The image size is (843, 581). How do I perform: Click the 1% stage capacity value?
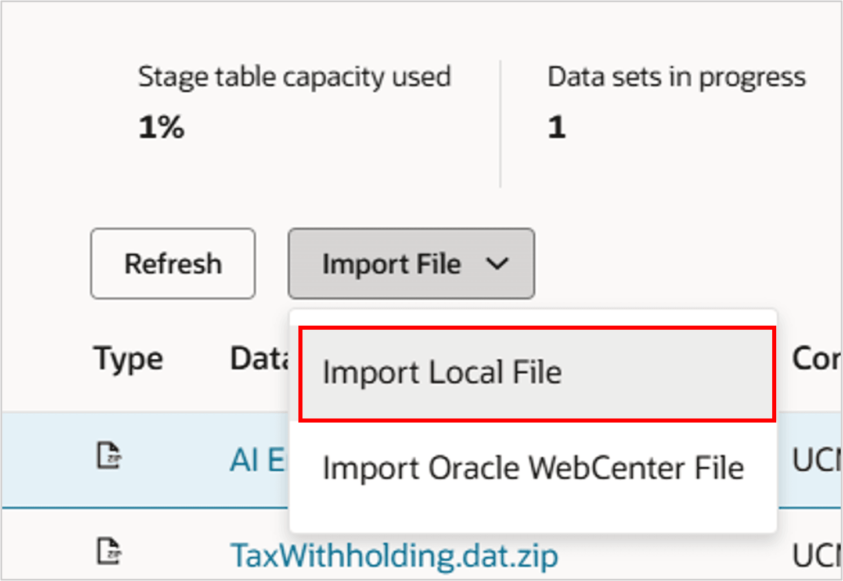pos(161,127)
